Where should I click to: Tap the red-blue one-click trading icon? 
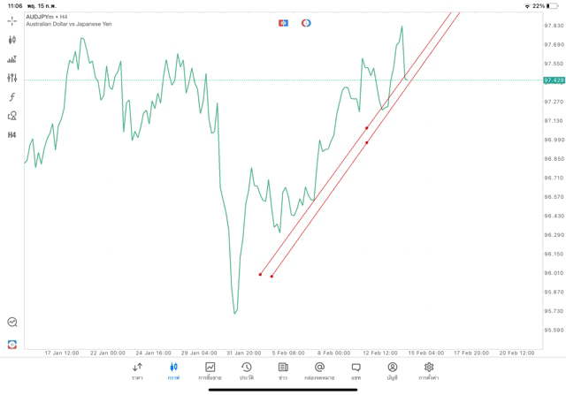click(x=283, y=23)
